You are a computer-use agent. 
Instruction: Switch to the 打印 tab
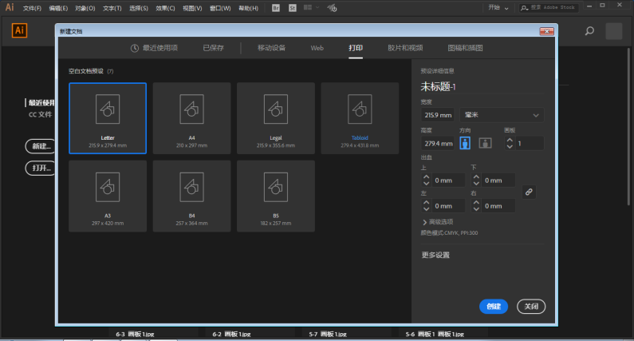point(356,48)
